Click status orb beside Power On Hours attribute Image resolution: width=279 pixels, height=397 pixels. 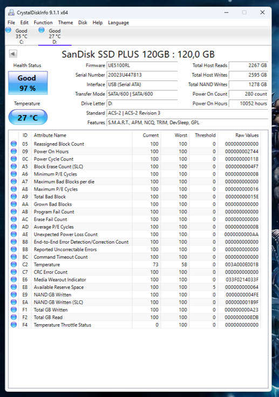[x=14, y=151]
